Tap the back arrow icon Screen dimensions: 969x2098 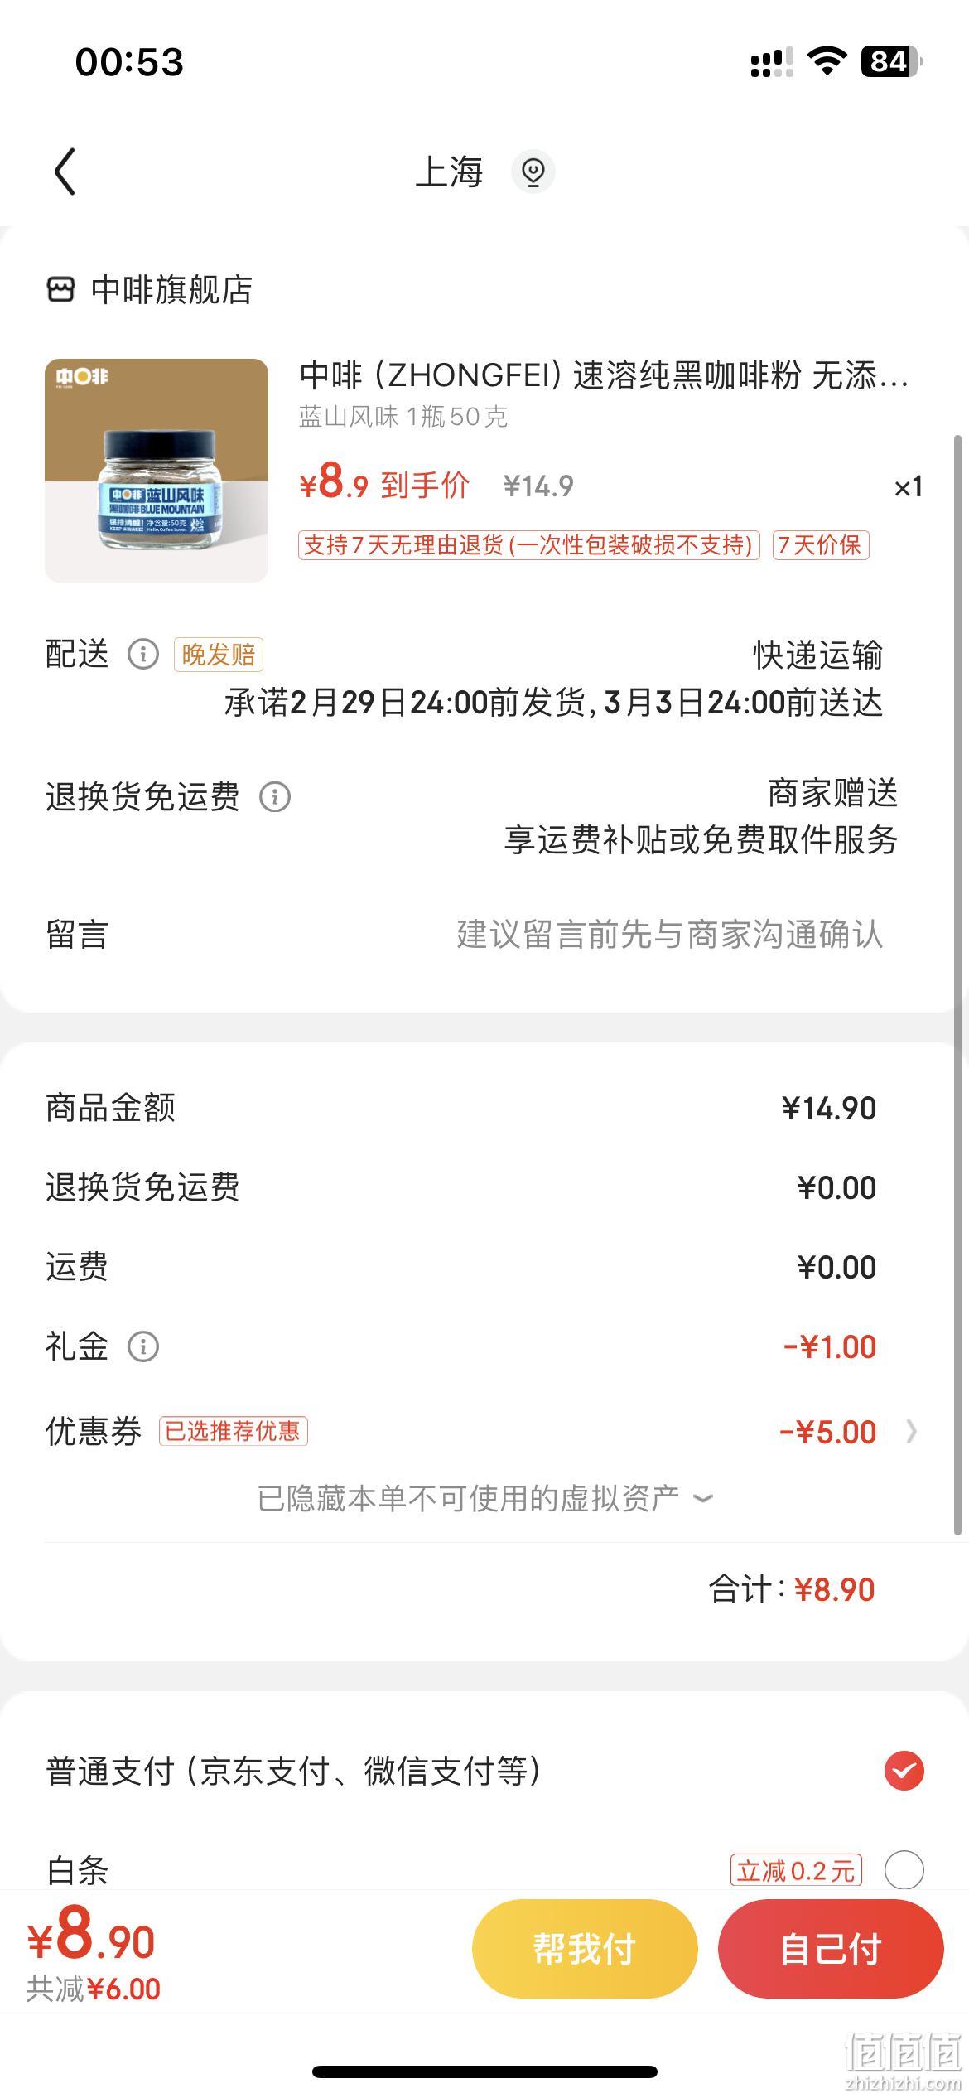click(x=65, y=172)
